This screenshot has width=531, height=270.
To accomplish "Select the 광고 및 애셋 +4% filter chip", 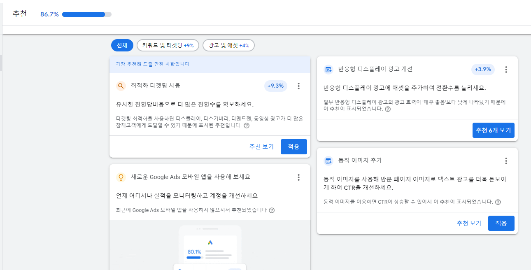I will pos(228,45).
